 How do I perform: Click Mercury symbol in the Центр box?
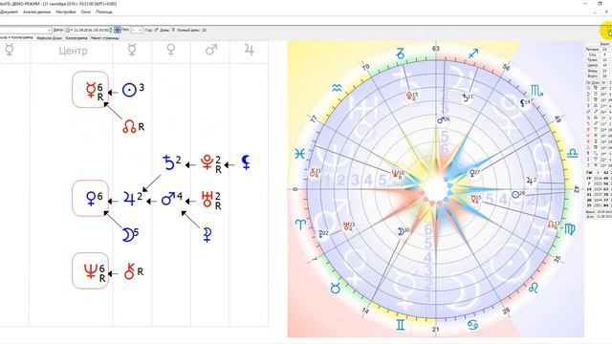pyautogui.click(x=91, y=89)
